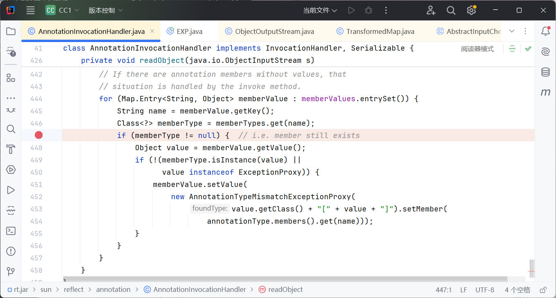Viewport: 556px width, 298px height.
Task: Open the Build hammer tool window
Action: pyautogui.click(x=11, y=149)
